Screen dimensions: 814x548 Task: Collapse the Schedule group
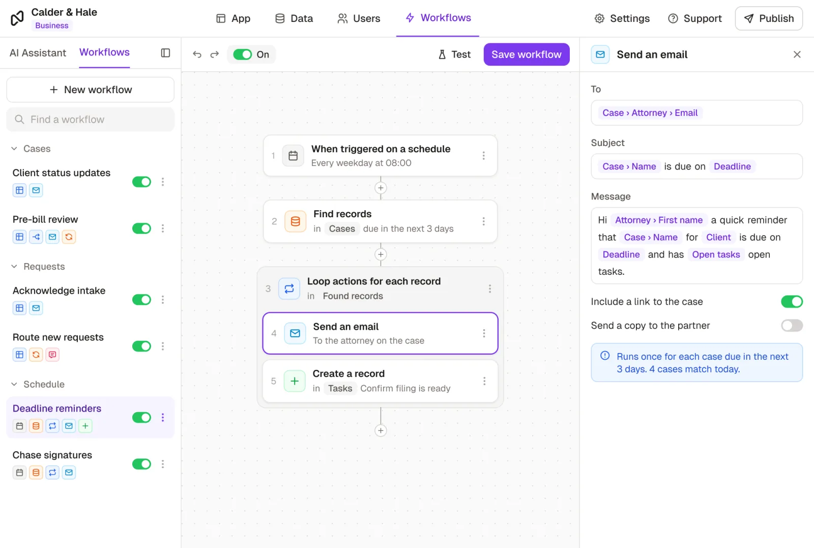(14, 384)
